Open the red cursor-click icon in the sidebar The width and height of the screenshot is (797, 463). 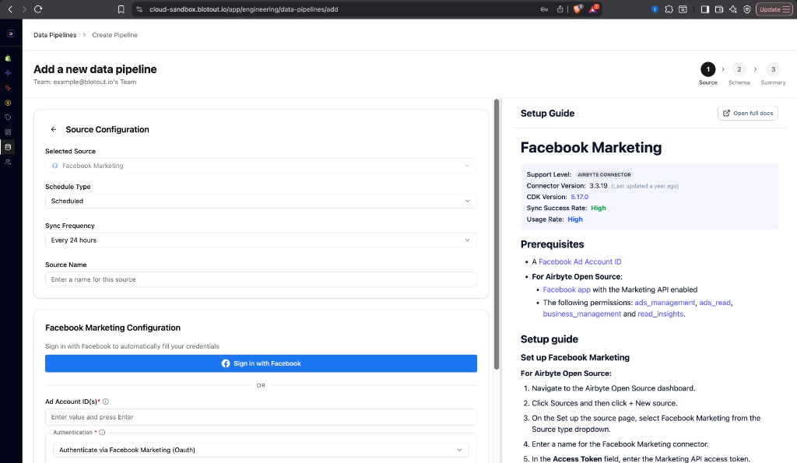point(8,88)
